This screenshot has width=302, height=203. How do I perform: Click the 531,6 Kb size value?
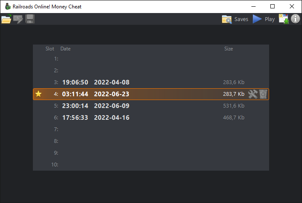pyautogui.click(x=234, y=106)
